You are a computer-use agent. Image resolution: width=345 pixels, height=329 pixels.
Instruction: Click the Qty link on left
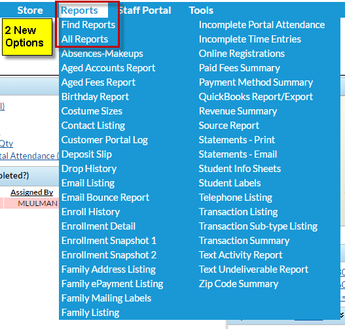7,143
